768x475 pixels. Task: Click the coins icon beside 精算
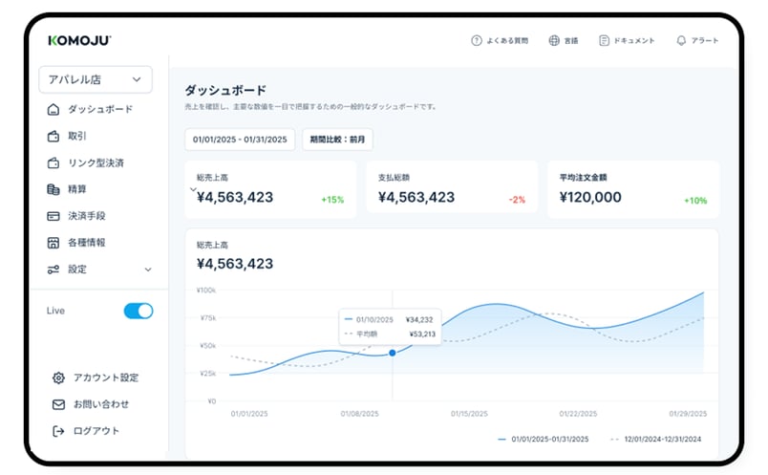[x=53, y=189]
